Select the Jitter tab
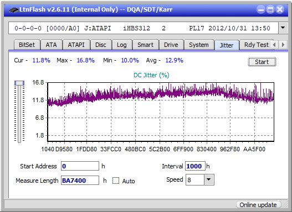The height and width of the screenshot is (212, 292). click(x=227, y=45)
